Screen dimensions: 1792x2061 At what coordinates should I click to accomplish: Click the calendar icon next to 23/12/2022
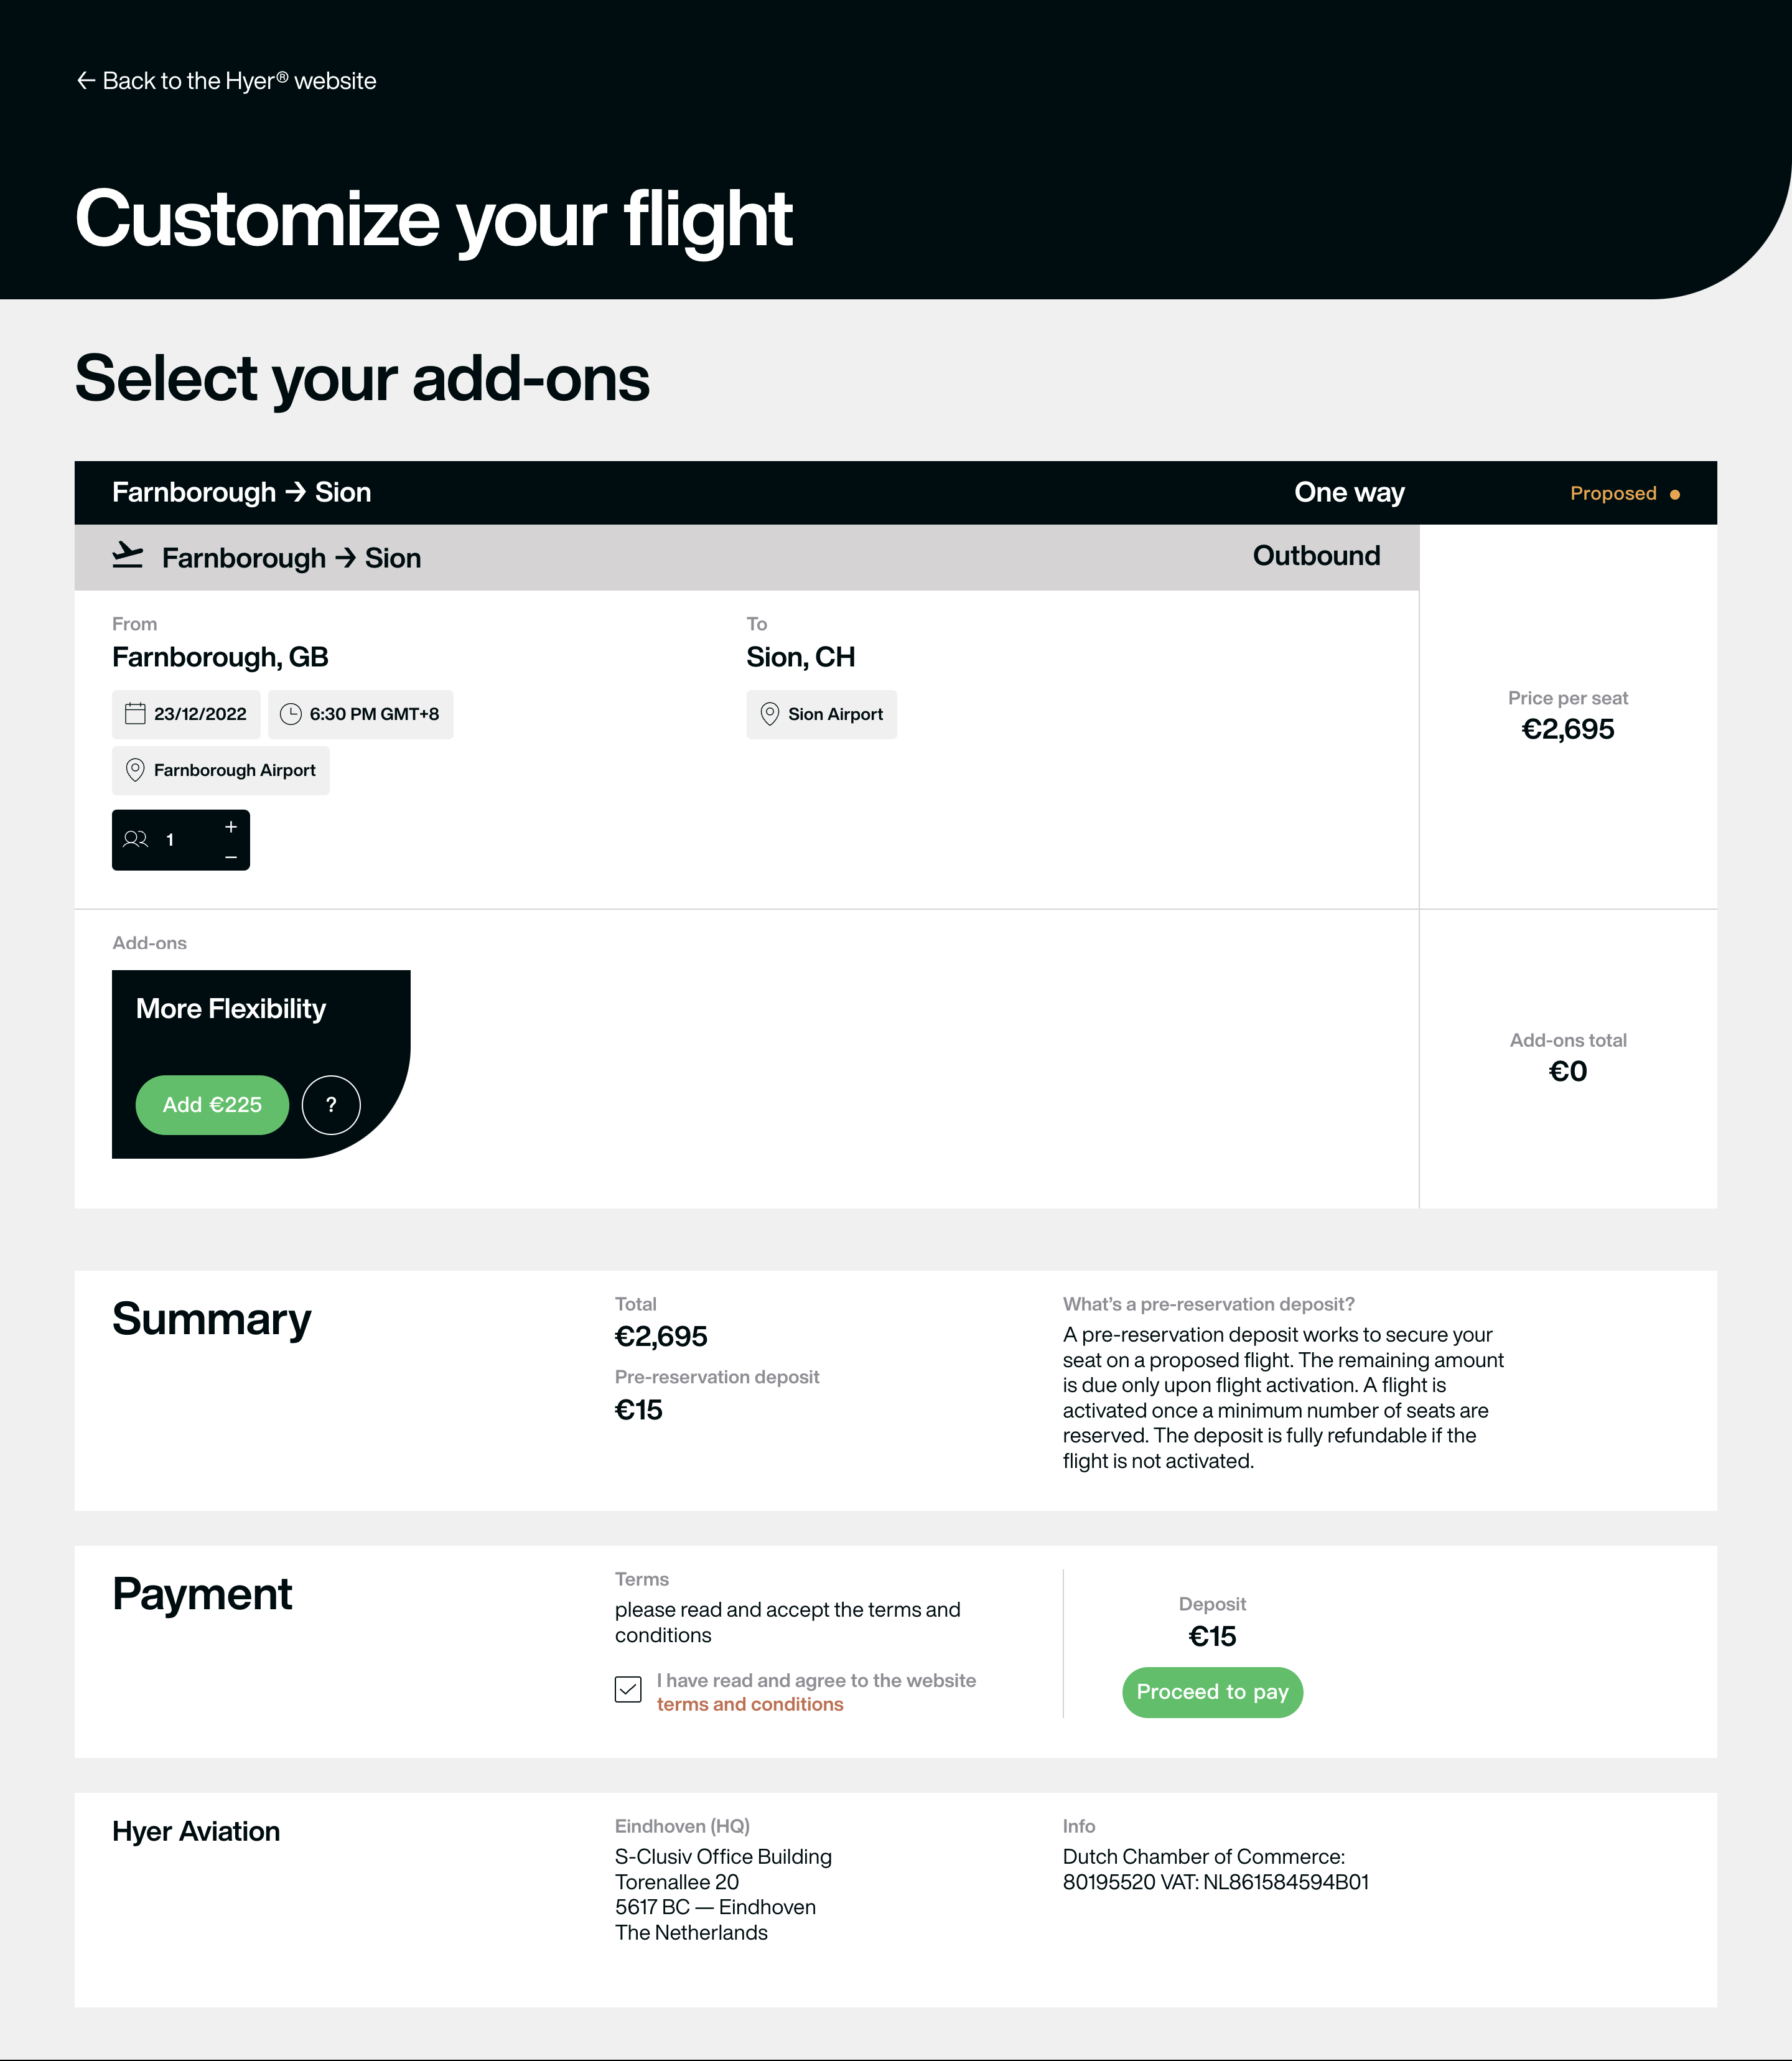coord(135,714)
